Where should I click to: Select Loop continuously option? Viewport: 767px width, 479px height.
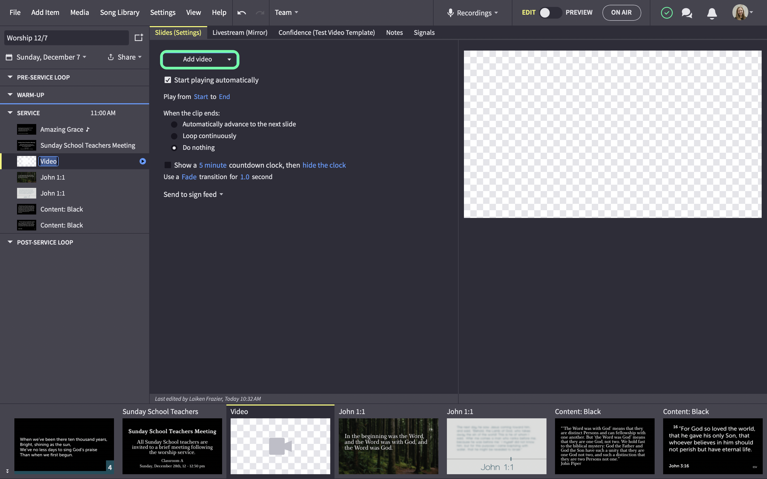coord(174,136)
